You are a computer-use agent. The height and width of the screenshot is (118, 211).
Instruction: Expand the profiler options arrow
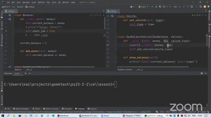(167, 7)
